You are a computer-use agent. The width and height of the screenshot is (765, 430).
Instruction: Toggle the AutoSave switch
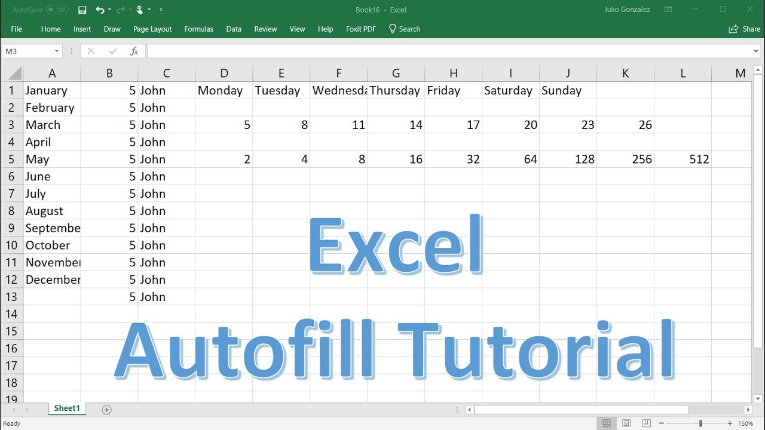(57, 10)
